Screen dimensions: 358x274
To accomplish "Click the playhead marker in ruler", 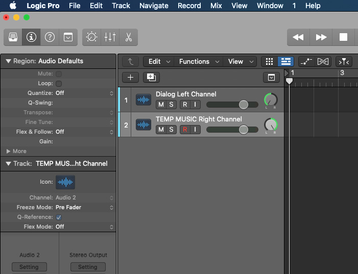I will (289, 81).
